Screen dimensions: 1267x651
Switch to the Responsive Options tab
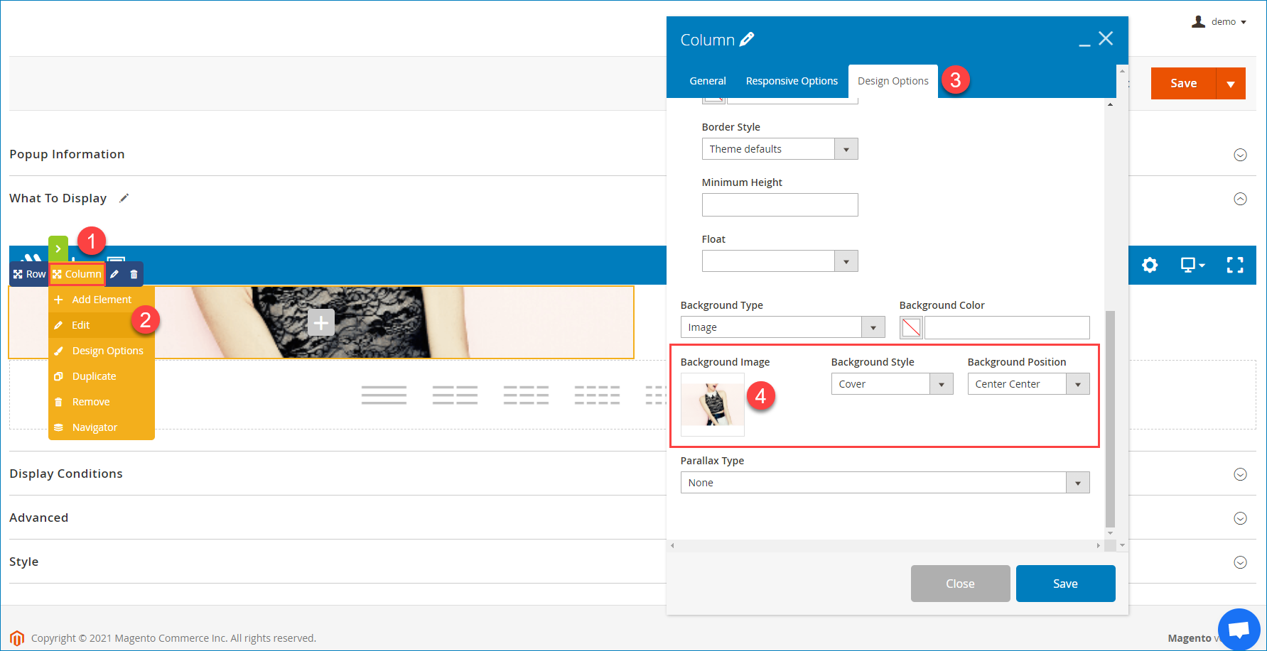click(792, 81)
